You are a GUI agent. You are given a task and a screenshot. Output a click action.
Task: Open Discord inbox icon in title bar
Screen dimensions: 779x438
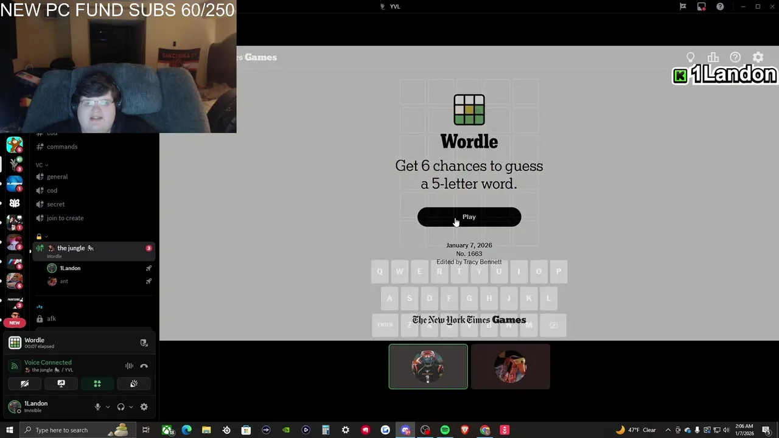[702, 7]
